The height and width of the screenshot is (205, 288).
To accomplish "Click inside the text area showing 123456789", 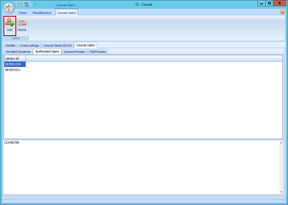I will [x=114, y=159].
